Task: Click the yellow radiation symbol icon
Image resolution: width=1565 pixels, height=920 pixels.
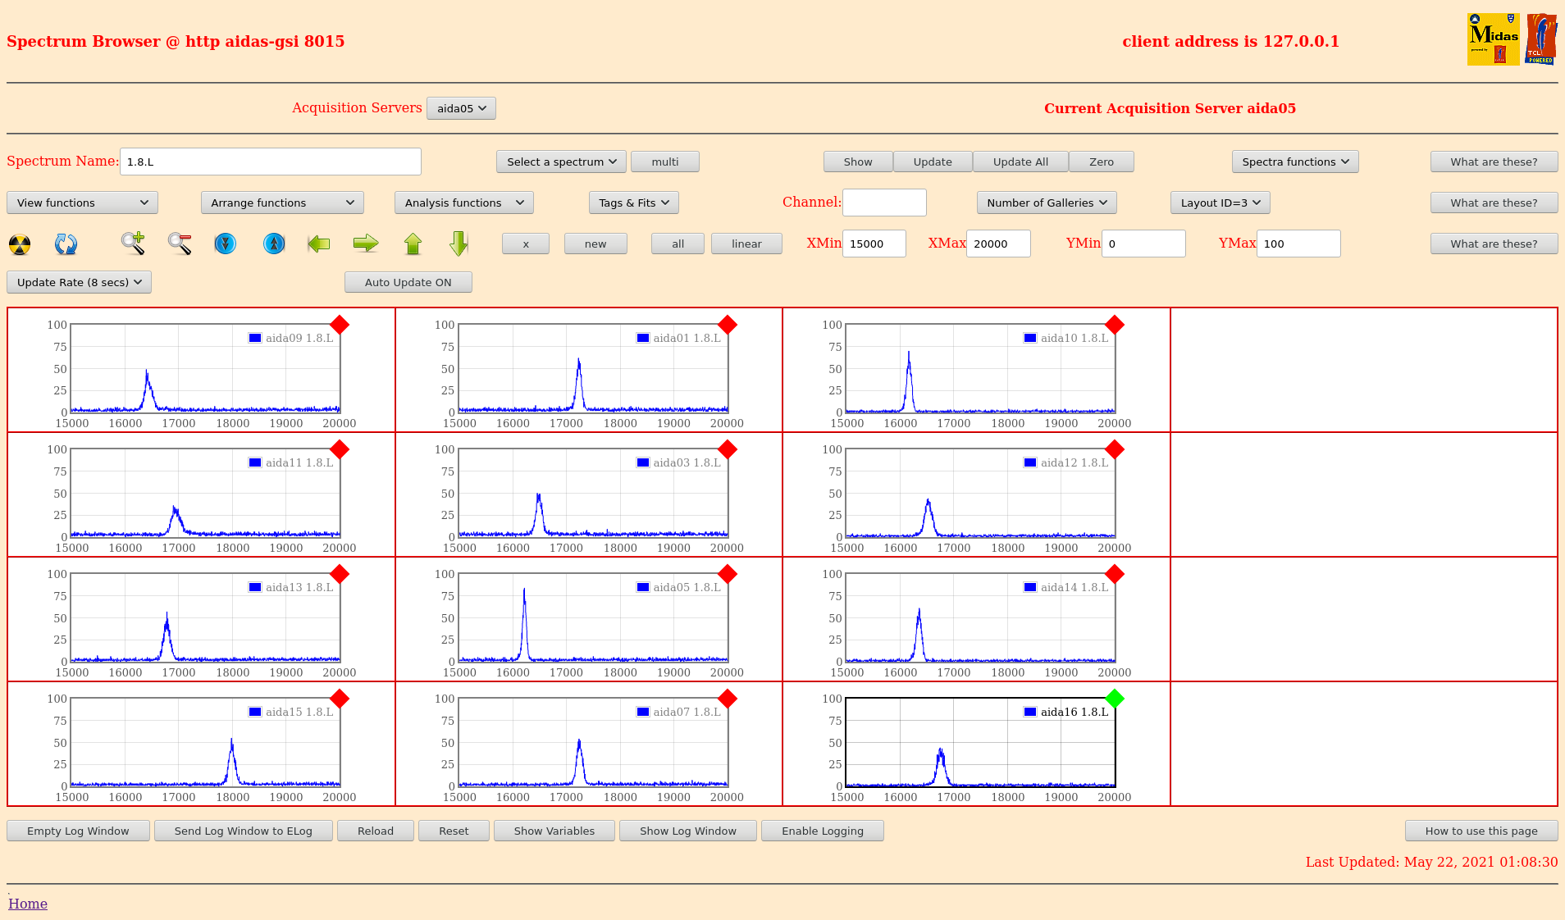Action: click(20, 244)
